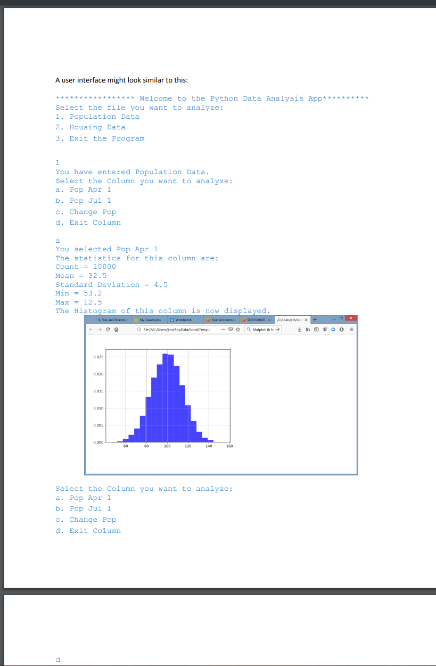Screen dimensions: 436x666
Task: Open the page actions (…) menu
Action: (x=223, y=328)
